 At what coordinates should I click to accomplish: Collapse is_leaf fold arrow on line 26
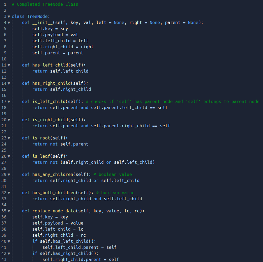tap(9, 156)
